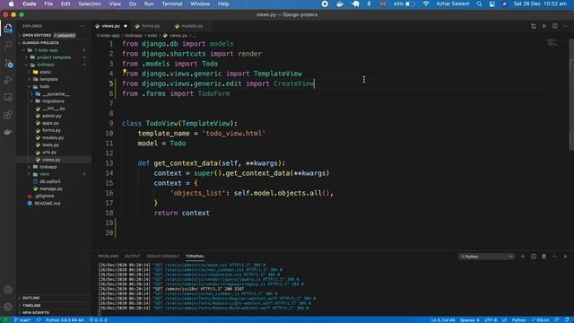Collapse the 1-todo-app folder

tap(54, 50)
